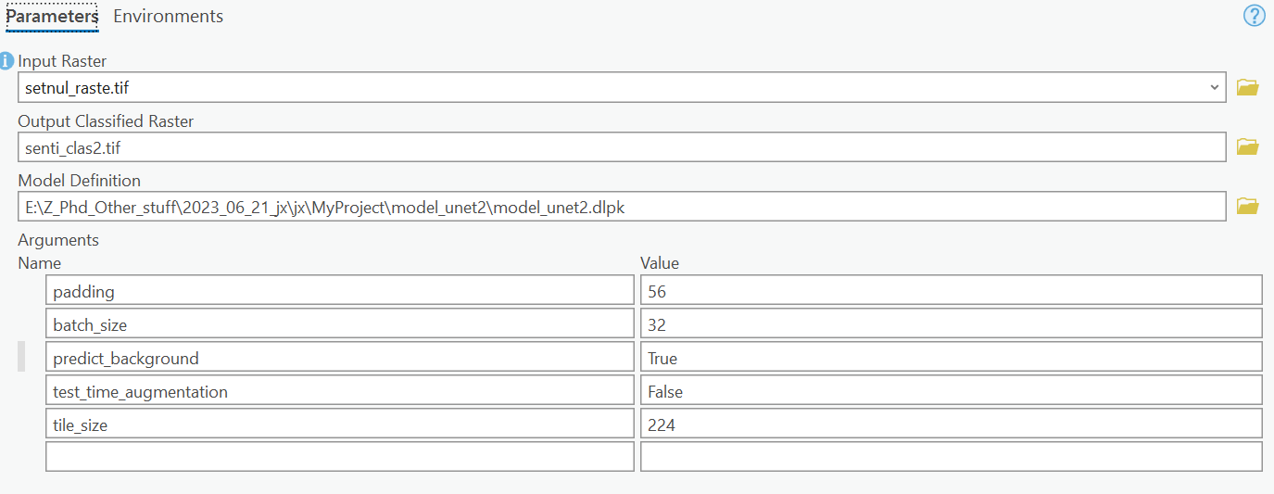Click the info icon beside Input Raster
Viewport: 1274px width, 494px height.
[7, 61]
